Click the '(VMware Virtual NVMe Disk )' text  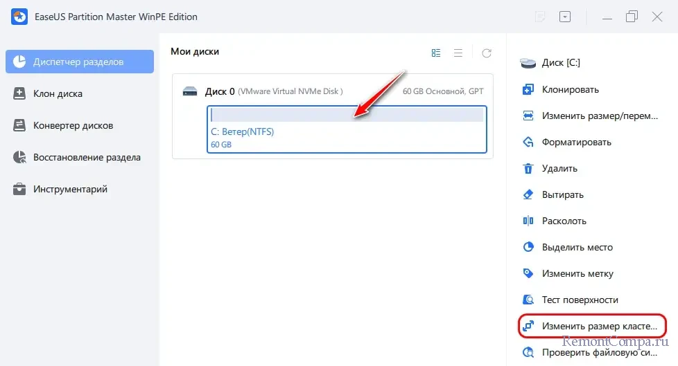coord(290,91)
